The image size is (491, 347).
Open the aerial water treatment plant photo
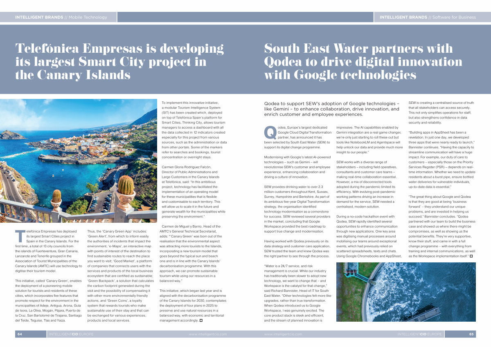coord(406,292)
